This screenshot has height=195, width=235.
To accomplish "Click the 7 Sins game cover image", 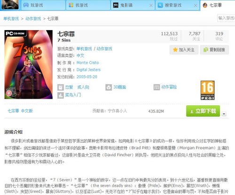I will [x=29, y=64].
